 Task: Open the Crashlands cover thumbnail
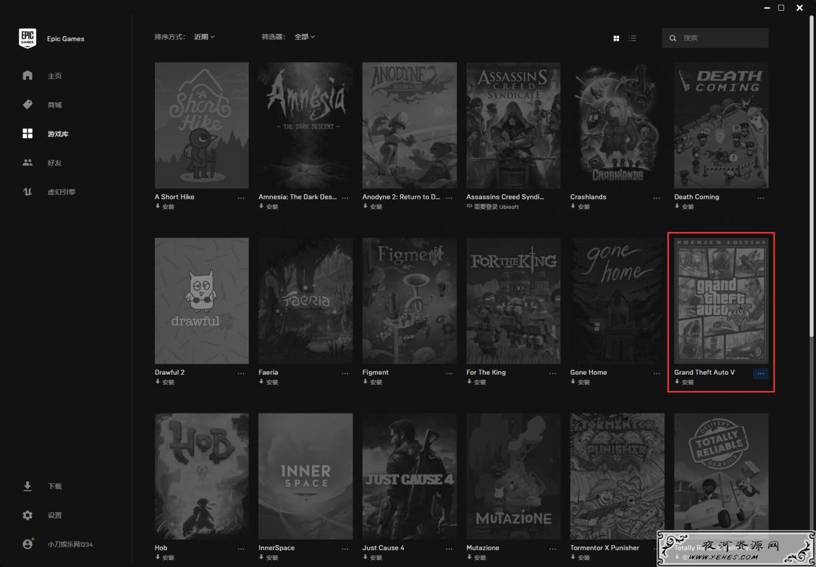[617, 125]
